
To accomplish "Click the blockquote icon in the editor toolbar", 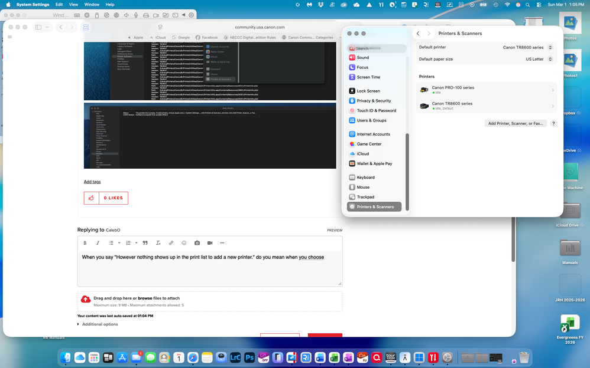I will (145, 243).
